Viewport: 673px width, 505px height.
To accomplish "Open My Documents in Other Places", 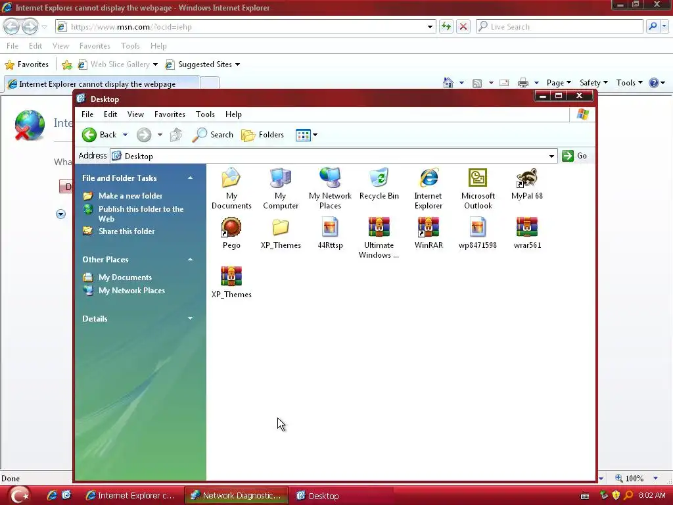I will [x=125, y=277].
